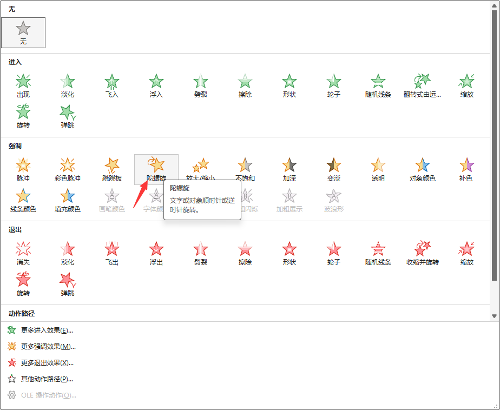Apply the green 缩放 entrance effect
The image size is (500, 410).
click(x=466, y=86)
